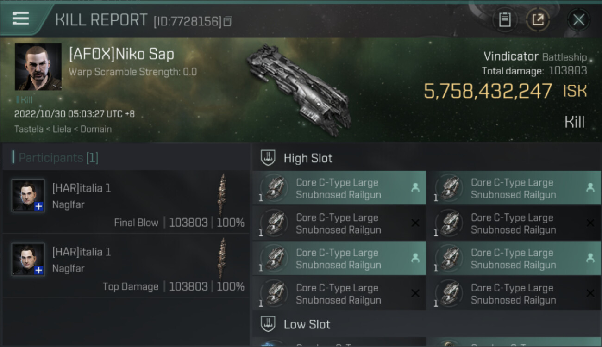Click the Tastela < Liela < Domain location

63,129
